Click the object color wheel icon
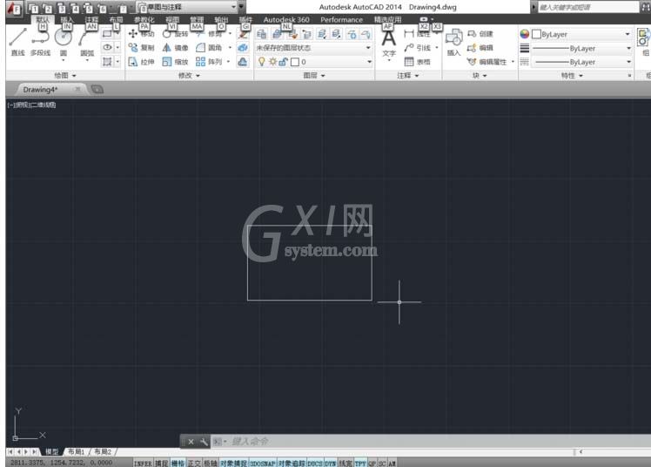 [x=525, y=34]
